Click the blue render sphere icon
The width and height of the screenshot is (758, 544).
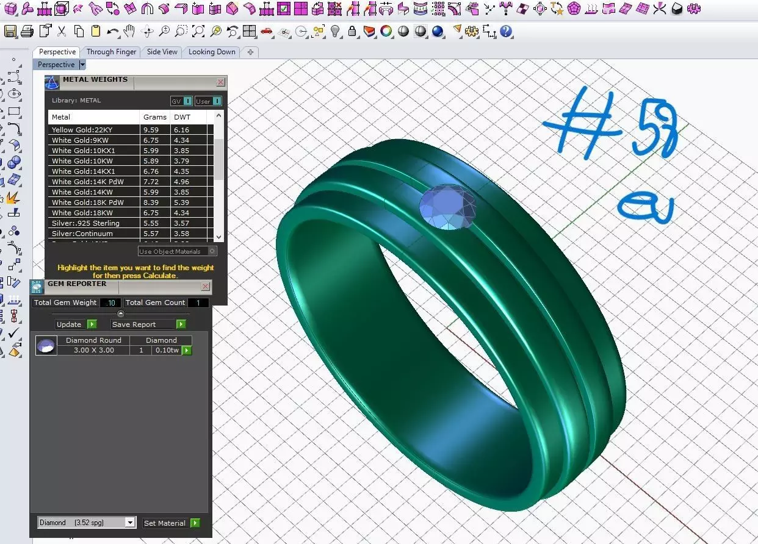tap(438, 31)
